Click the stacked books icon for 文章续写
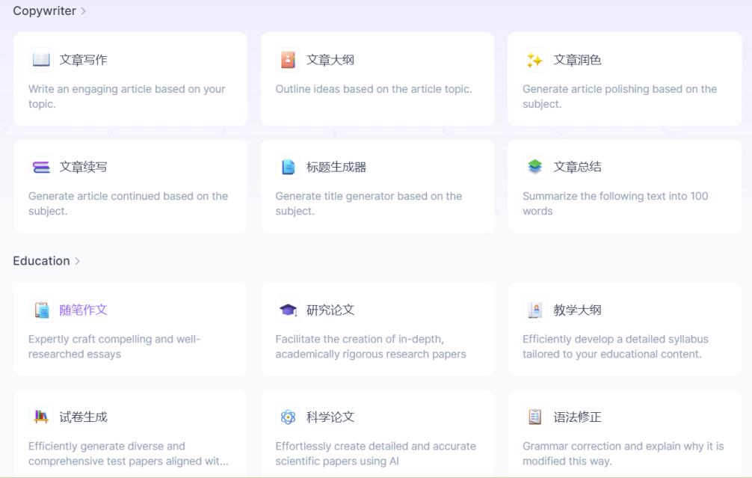Viewport: 752px width, 478px height. click(x=41, y=167)
